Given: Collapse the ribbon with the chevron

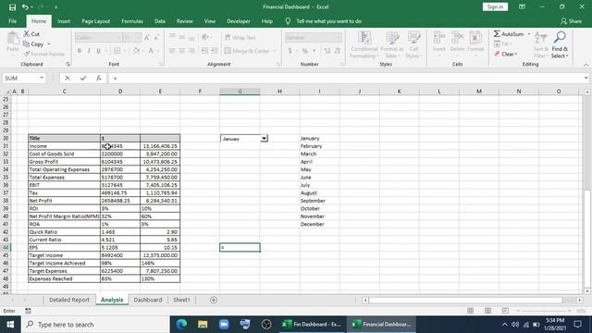Looking at the screenshot, I should click(x=586, y=65).
